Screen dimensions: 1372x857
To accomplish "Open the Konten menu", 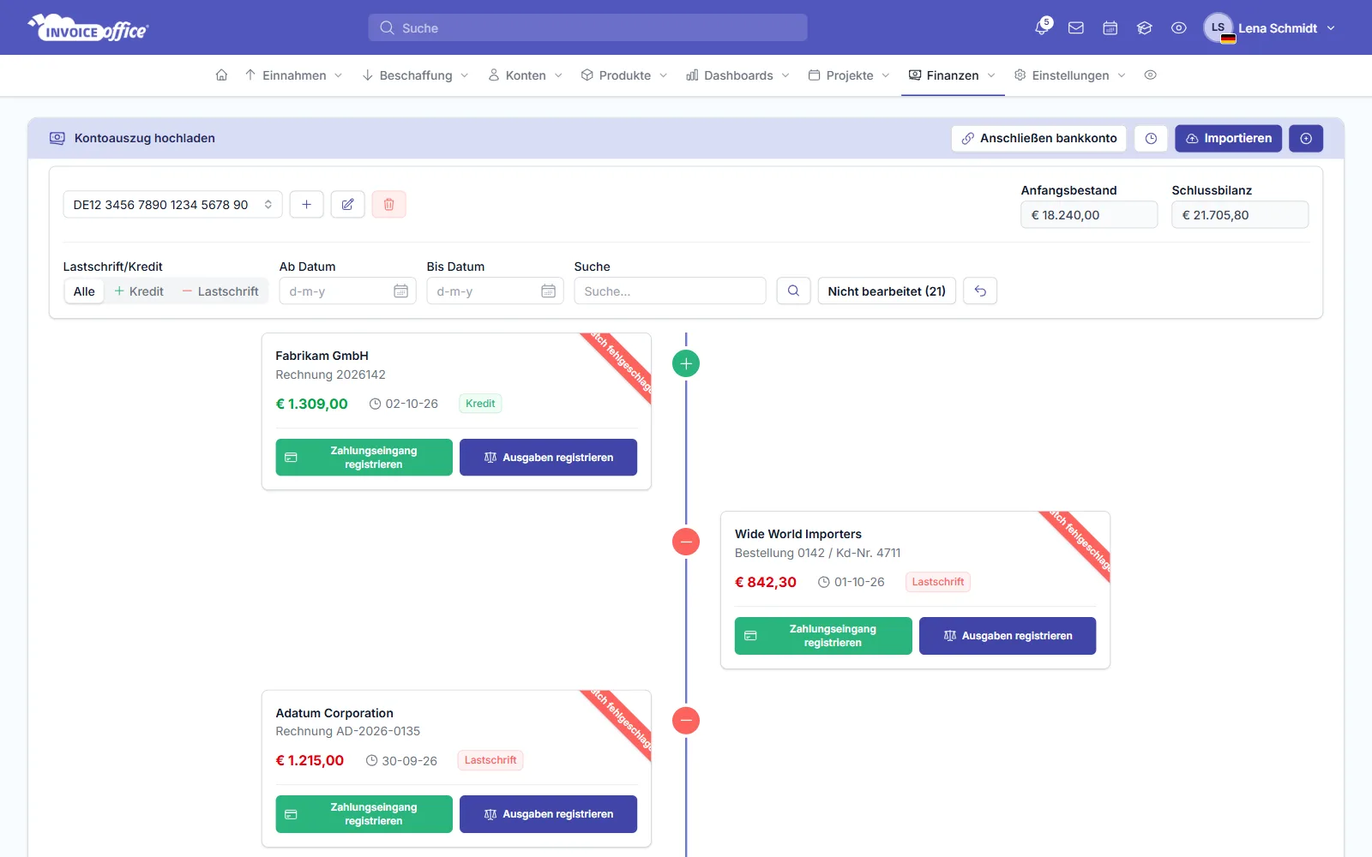I will click(x=525, y=75).
